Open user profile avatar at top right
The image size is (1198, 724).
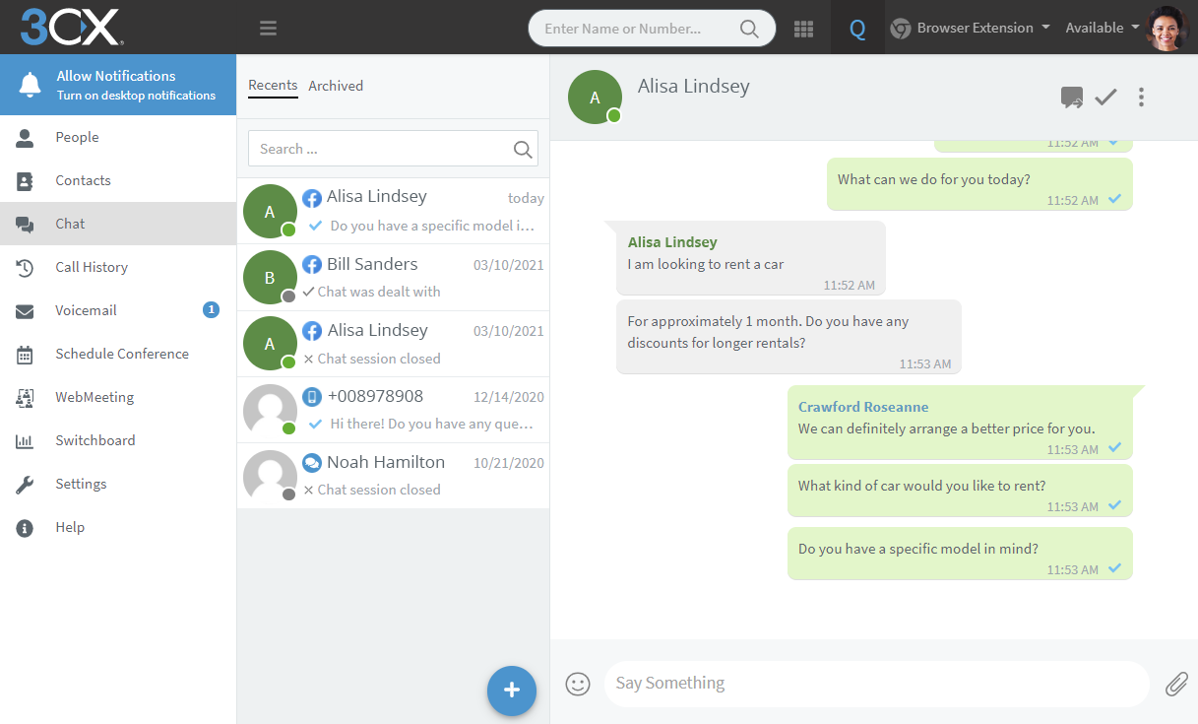(x=1167, y=28)
